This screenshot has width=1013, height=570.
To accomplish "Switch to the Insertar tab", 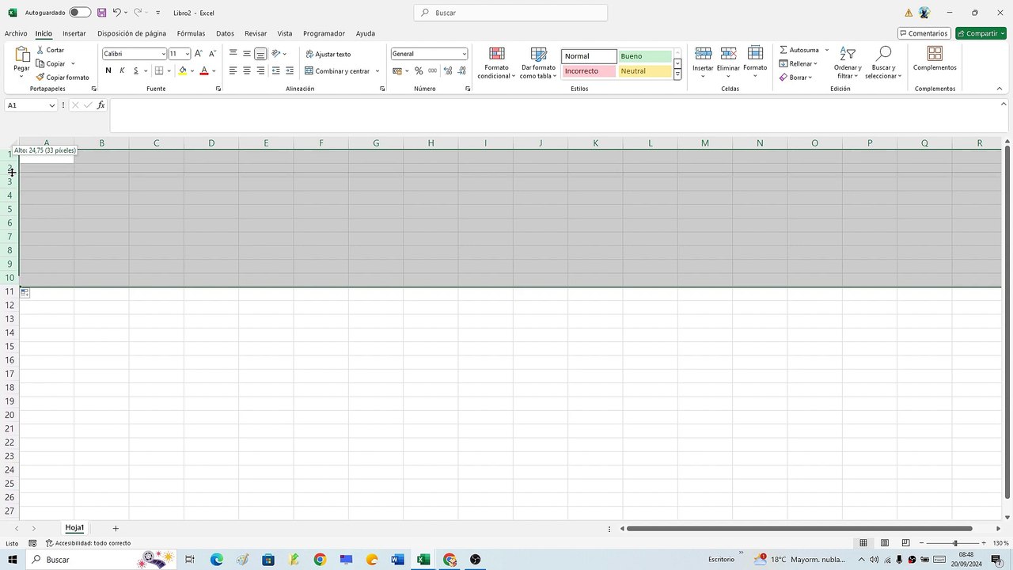I will click(74, 33).
